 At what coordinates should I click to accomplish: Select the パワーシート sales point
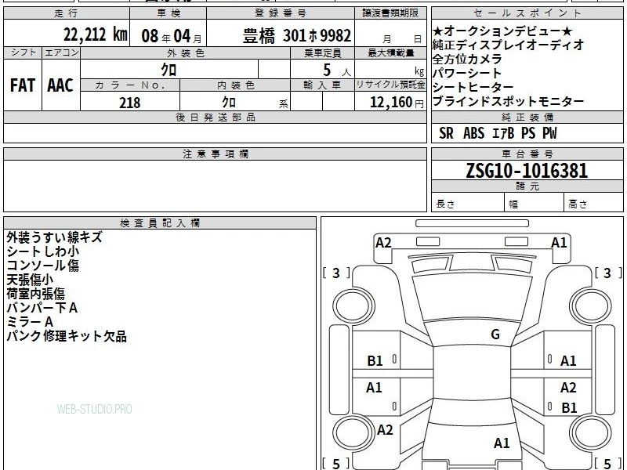[467, 73]
